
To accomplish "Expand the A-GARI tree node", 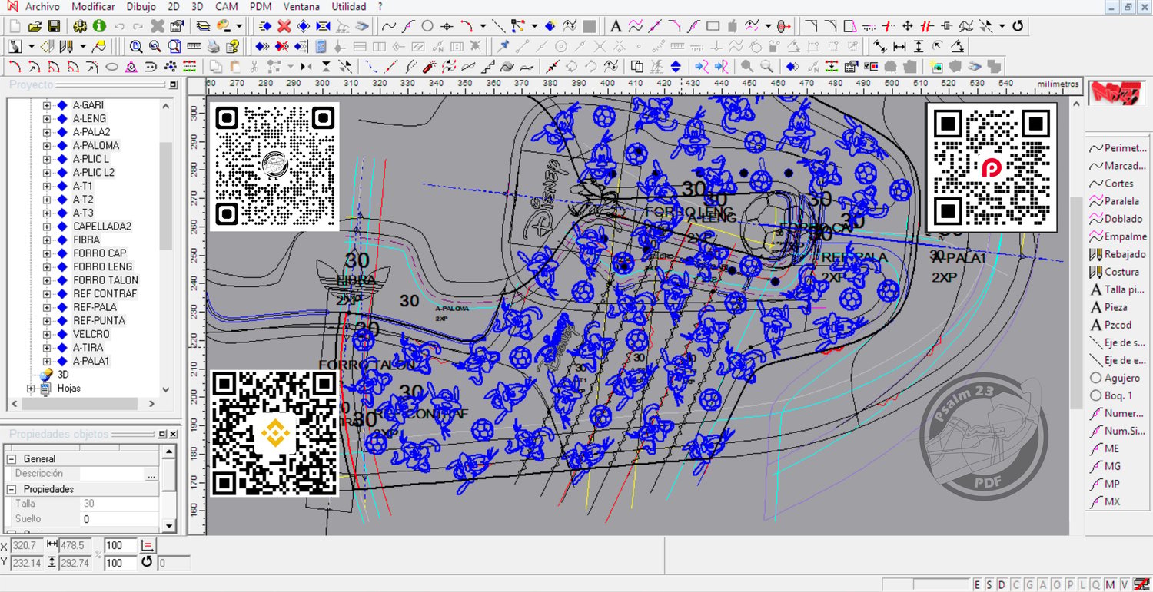I will point(47,105).
